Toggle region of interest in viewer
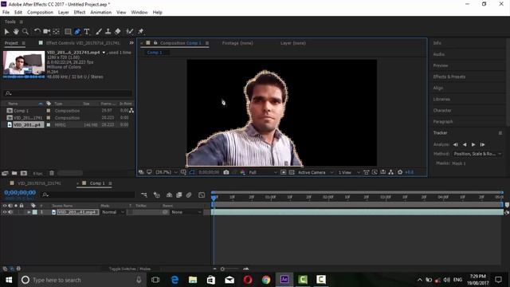 [284, 172]
